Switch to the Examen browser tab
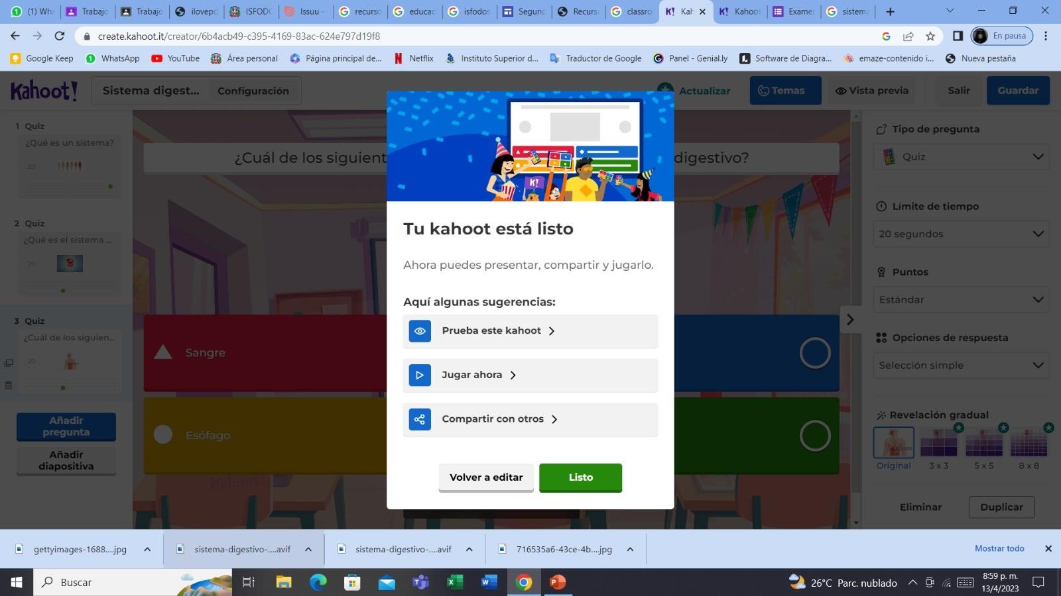The width and height of the screenshot is (1061, 596). click(794, 11)
